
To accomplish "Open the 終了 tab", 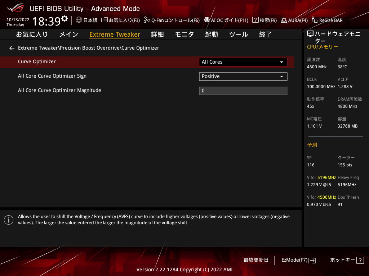I will (x=266, y=34).
